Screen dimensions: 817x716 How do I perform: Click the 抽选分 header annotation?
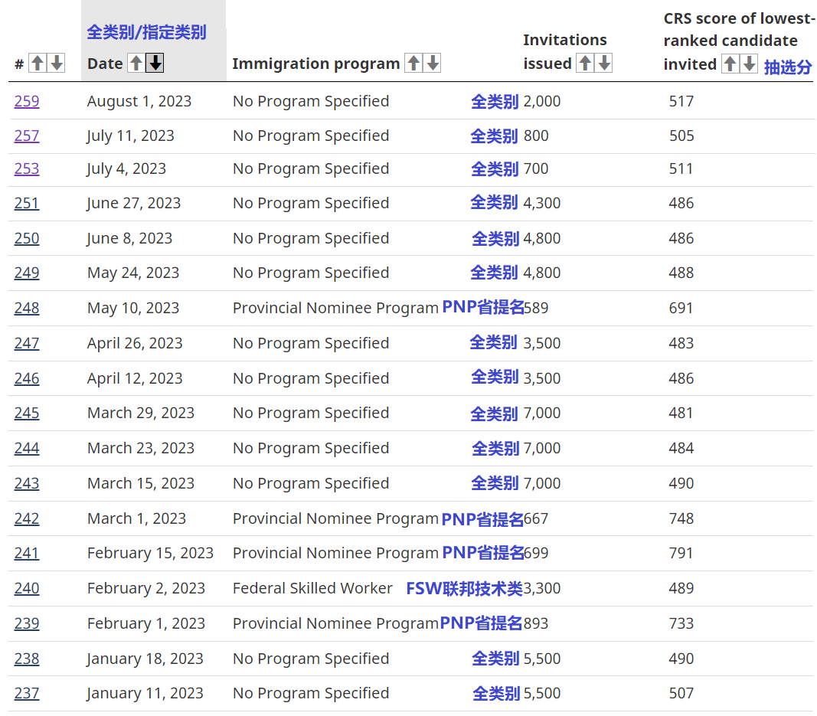click(788, 67)
